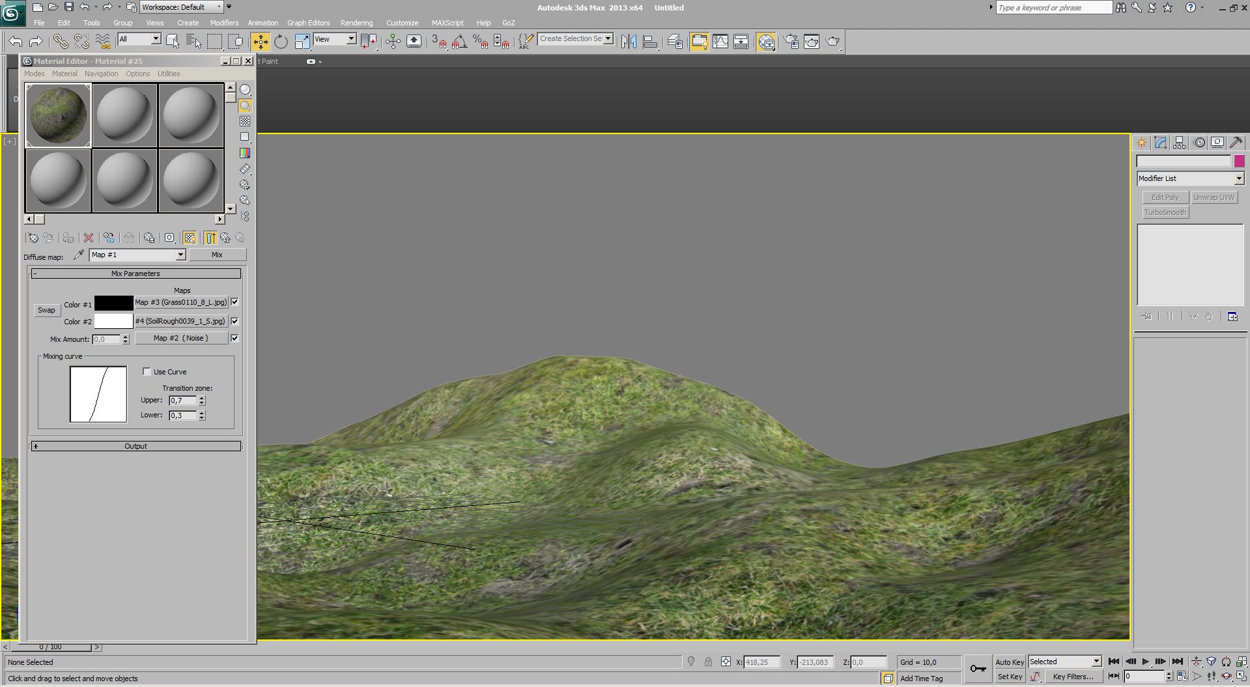Screen dimensions: 1250x687
Task: Click the Select and Link chain icon
Action: pyautogui.click(x=61, y=42)
